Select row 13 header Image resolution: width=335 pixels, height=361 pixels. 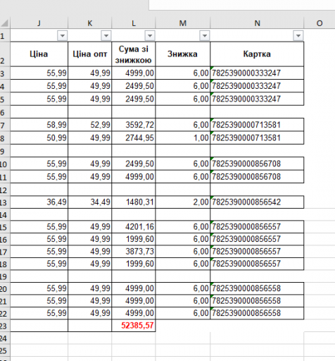[5, 202]
